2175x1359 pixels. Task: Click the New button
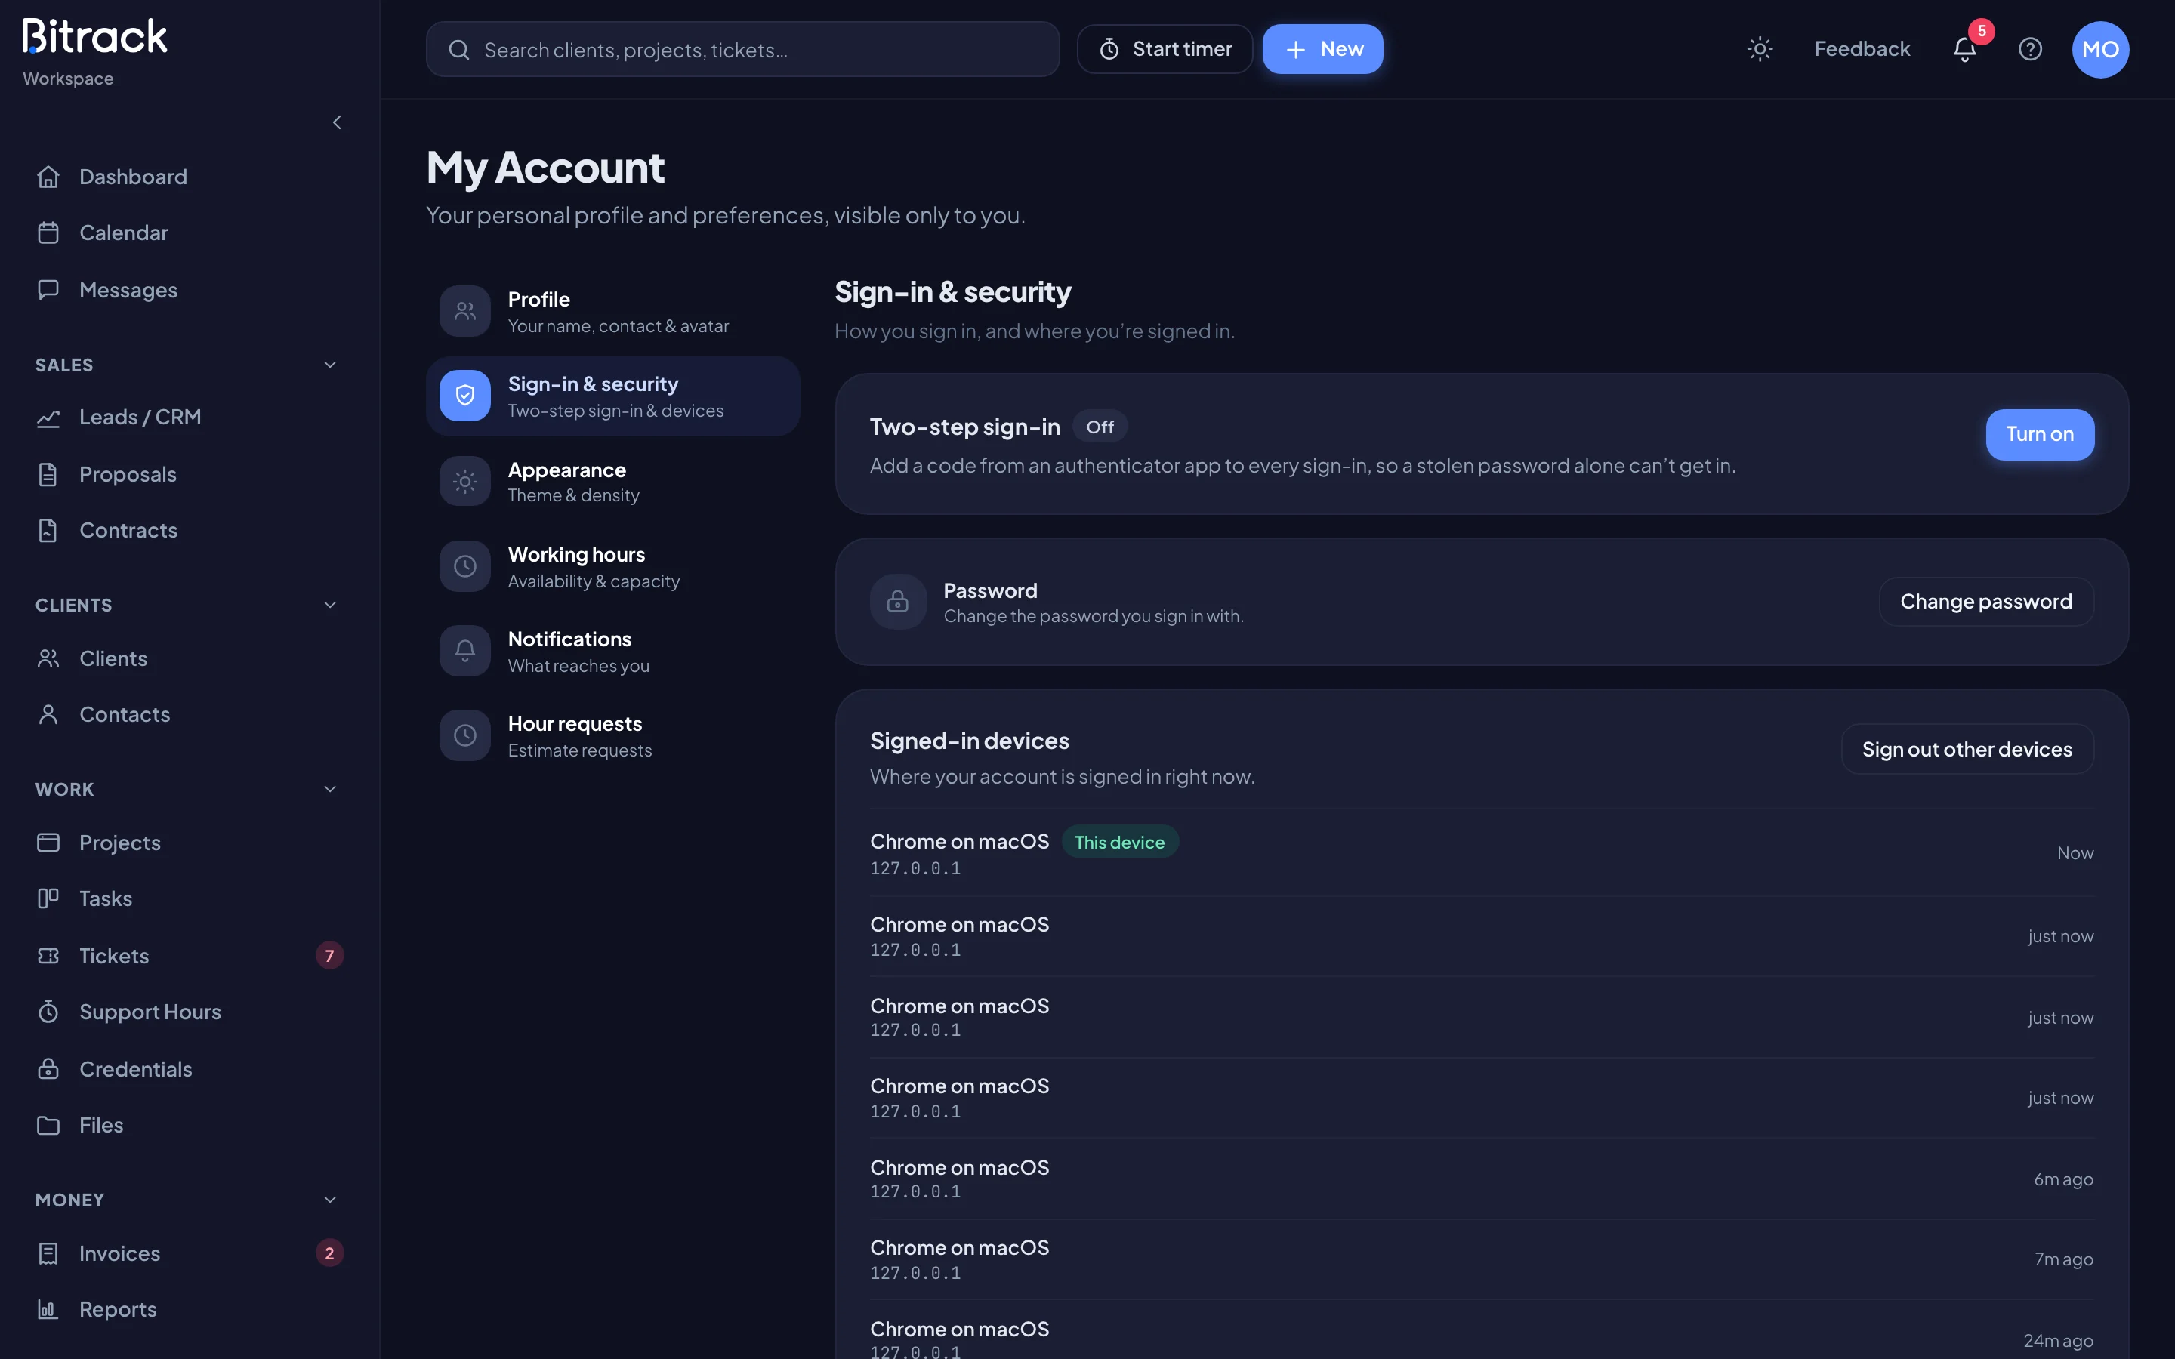coord(1322,48)
